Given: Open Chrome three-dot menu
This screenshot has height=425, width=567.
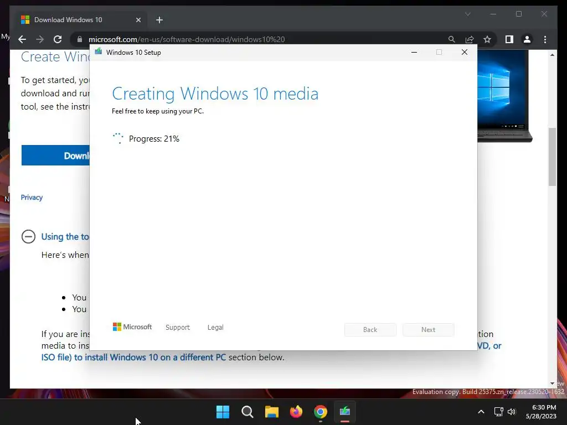Looking at the screenshot, I should click(x=545, y=39).
